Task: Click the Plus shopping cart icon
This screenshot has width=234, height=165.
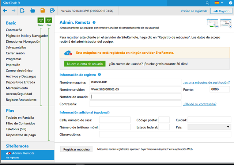Action: coord(49,20)
